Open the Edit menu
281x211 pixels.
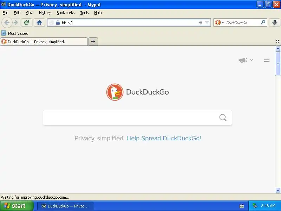point(17,13)
